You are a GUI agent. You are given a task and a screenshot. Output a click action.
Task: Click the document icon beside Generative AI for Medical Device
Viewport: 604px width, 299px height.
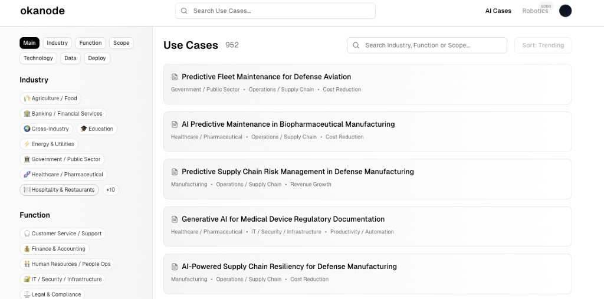pyautogui.click(x=175, y=219)
